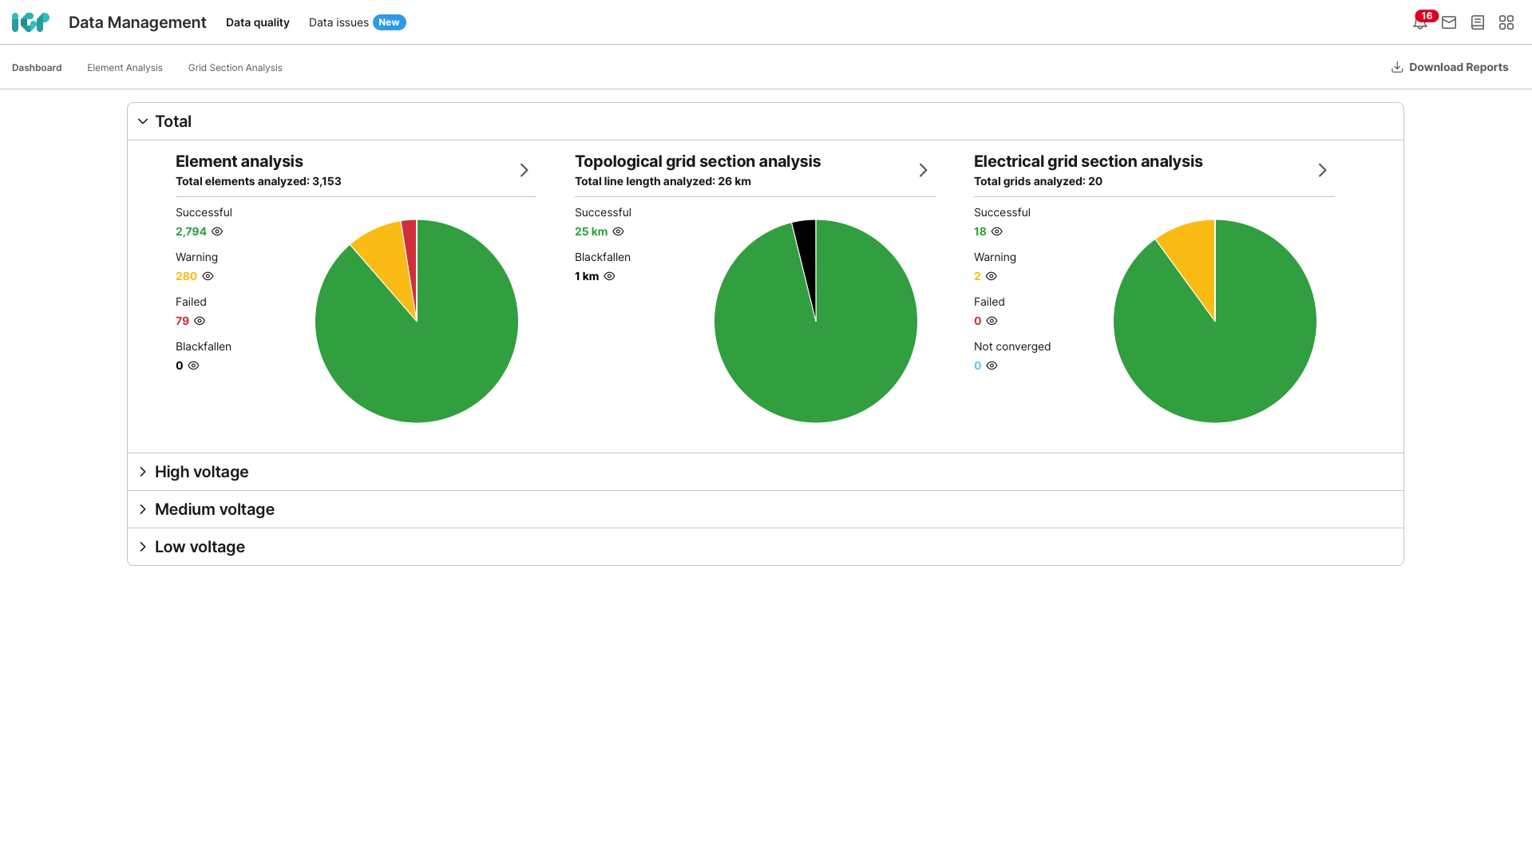1532x862 pixels.
Task: Click Electrical grid section analysis heading
Action: click(x=1088, y=161)
